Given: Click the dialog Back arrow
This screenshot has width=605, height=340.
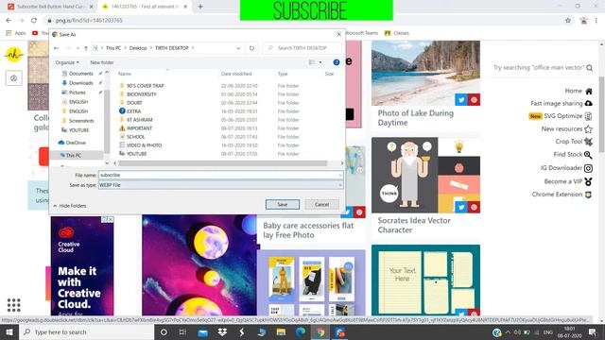Looking at the screenshot, I should (x=57, y=48).
